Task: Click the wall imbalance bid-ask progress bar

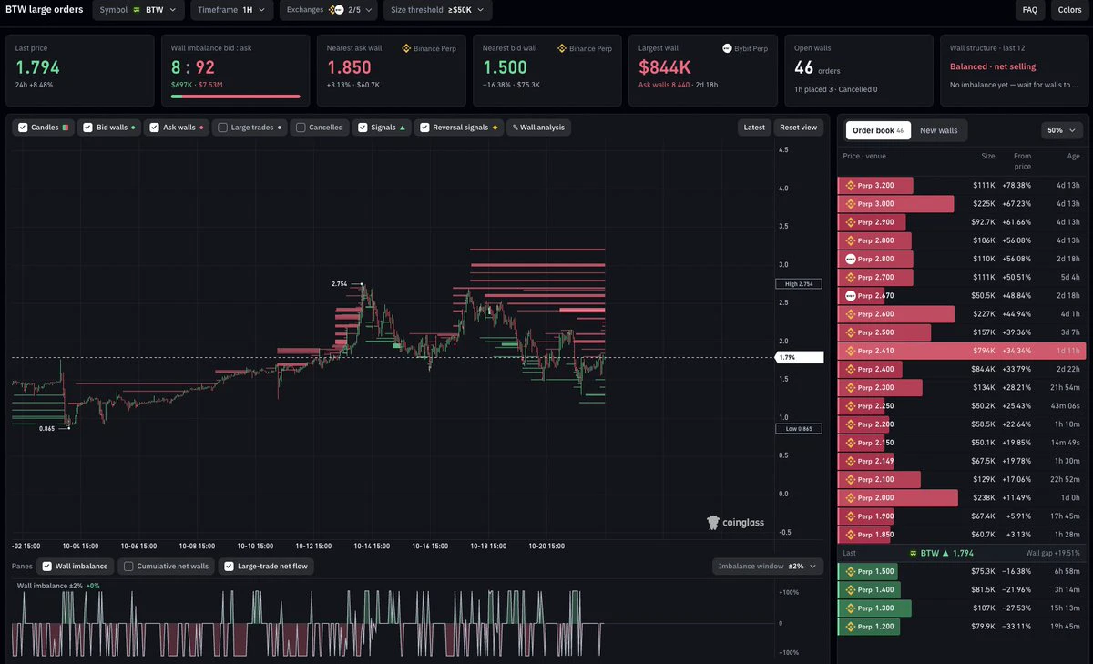Action: click(x=236, y=96)
